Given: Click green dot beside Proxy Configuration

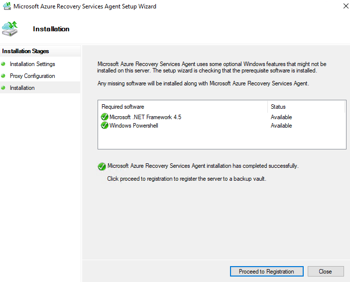Looking at the screenshot, I should tap(3, 76).
